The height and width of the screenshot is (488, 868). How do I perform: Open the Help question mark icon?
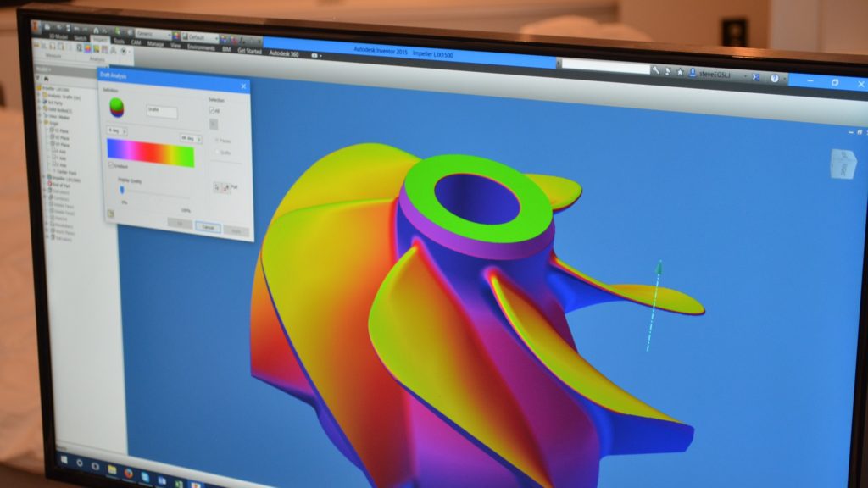(775, 78)
